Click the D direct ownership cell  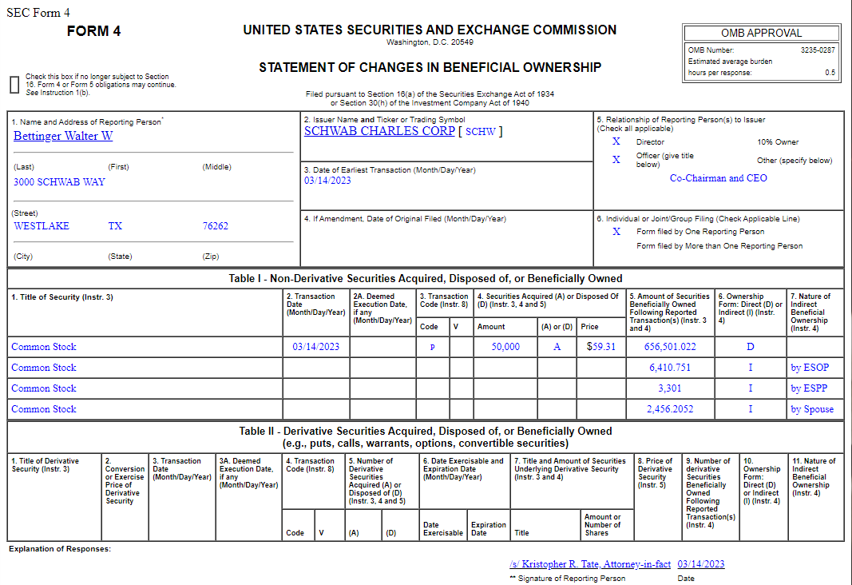coord(751,347)
